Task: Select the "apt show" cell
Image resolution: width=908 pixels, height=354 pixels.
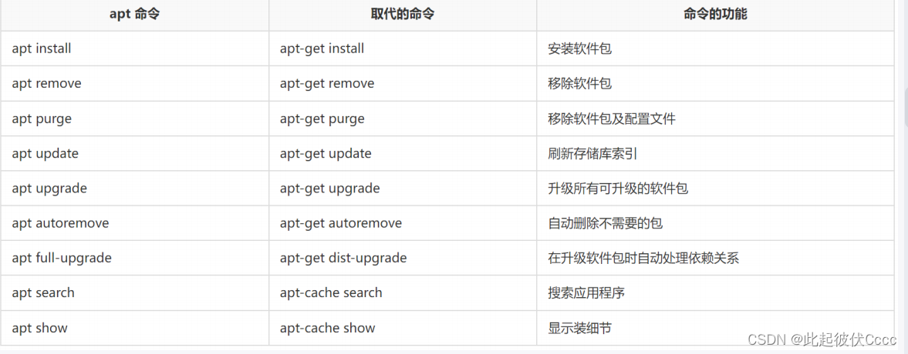Action: pos(40,328)
